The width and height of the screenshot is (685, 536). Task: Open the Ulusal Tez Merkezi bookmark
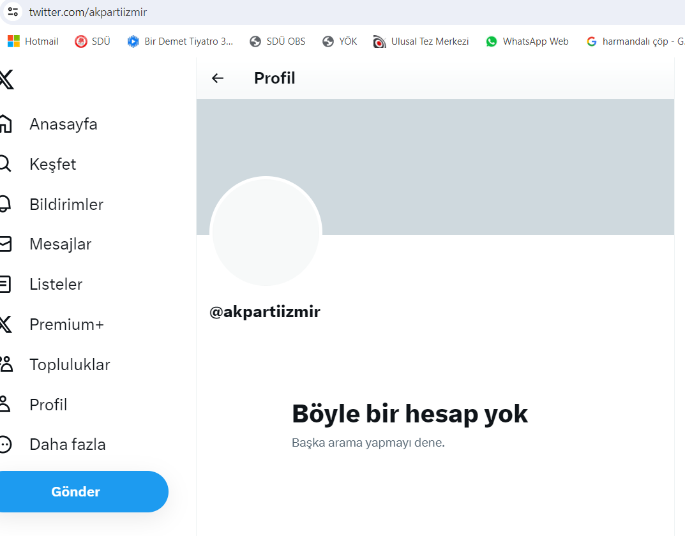(421, 41)
